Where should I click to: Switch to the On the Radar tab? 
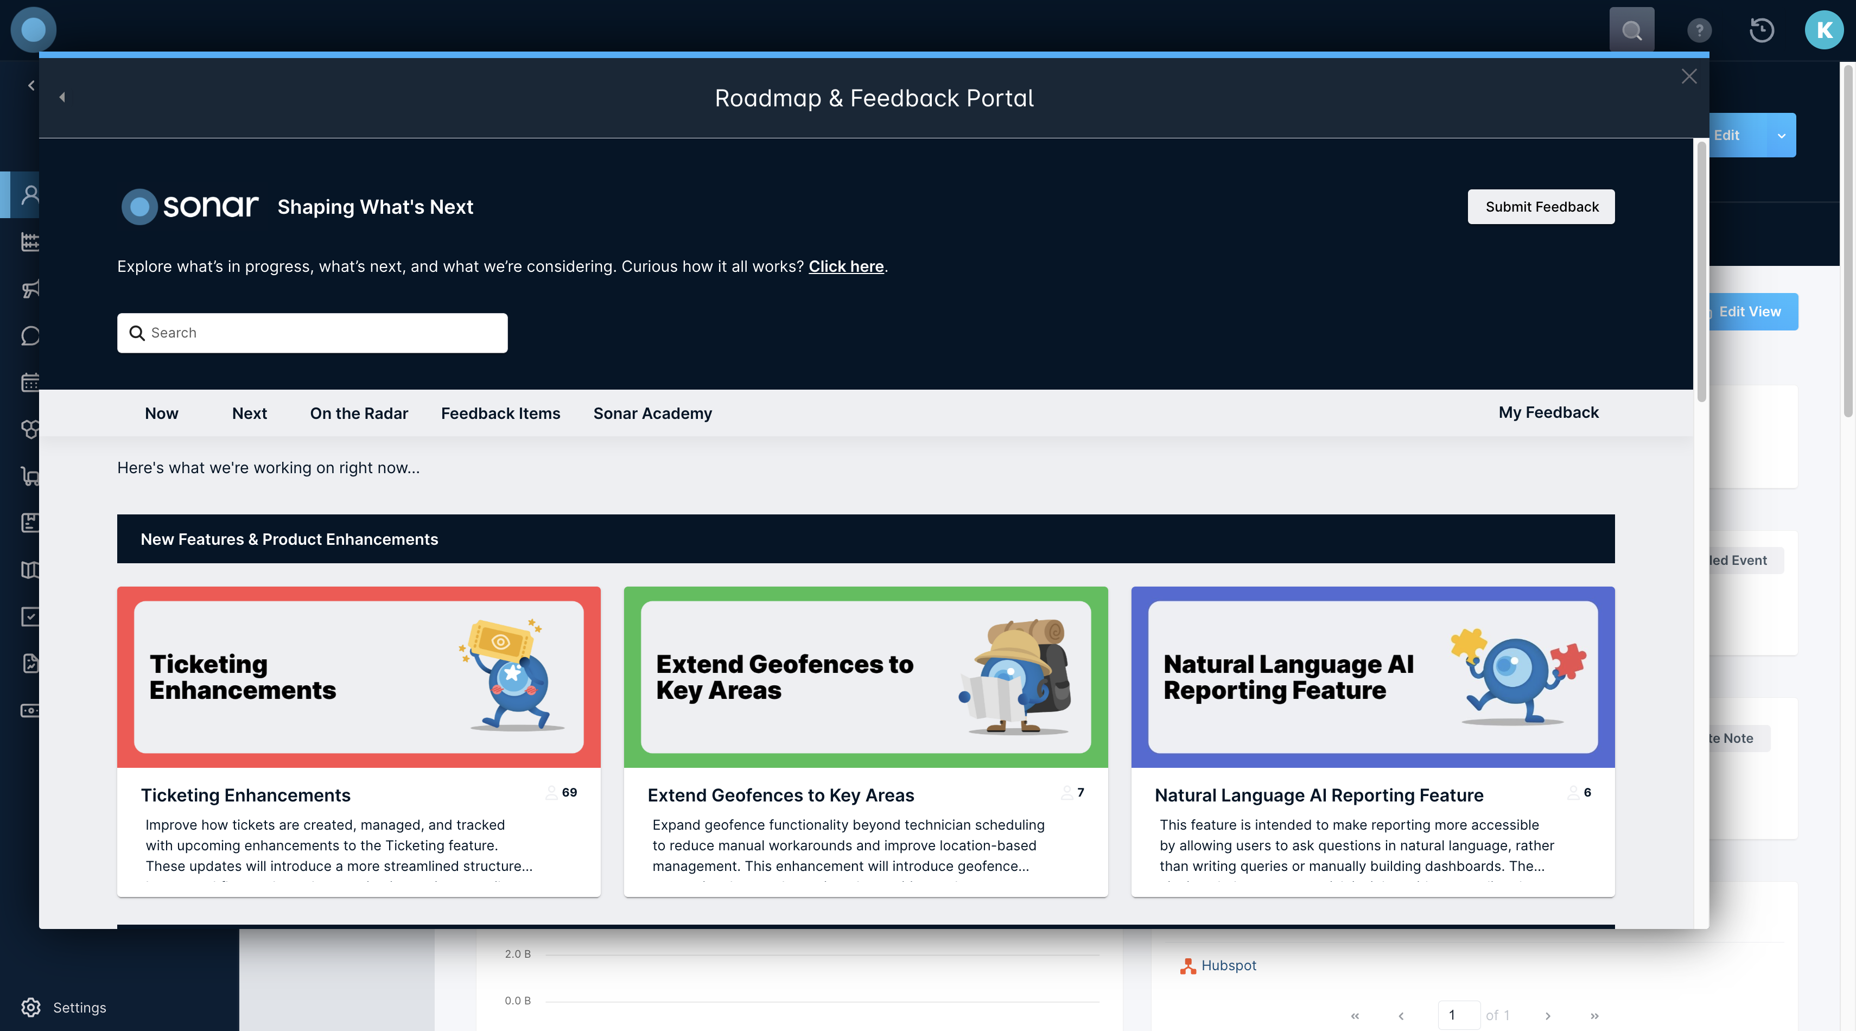[x=359, y=413]
